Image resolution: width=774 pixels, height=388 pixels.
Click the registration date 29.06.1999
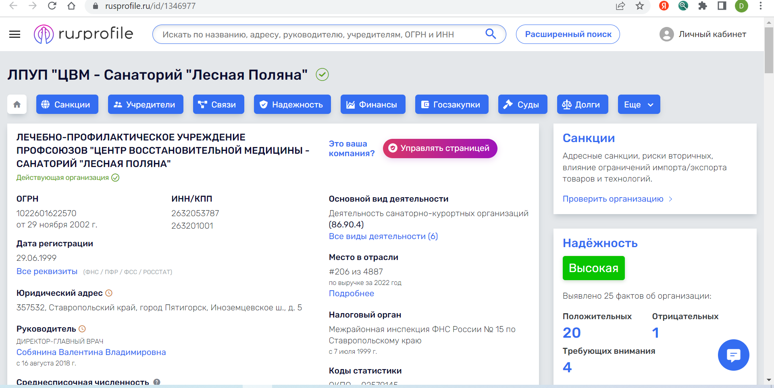coord(36,258)
